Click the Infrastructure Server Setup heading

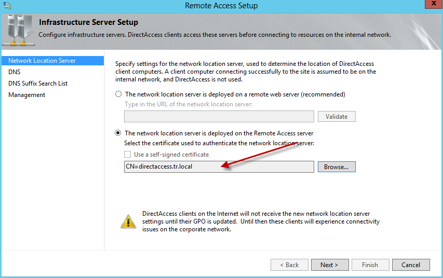89,22
